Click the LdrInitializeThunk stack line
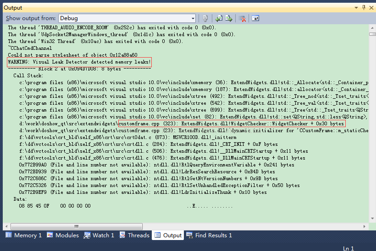The width and height of the screenshot is (376, 251). (x=143, y=192)
